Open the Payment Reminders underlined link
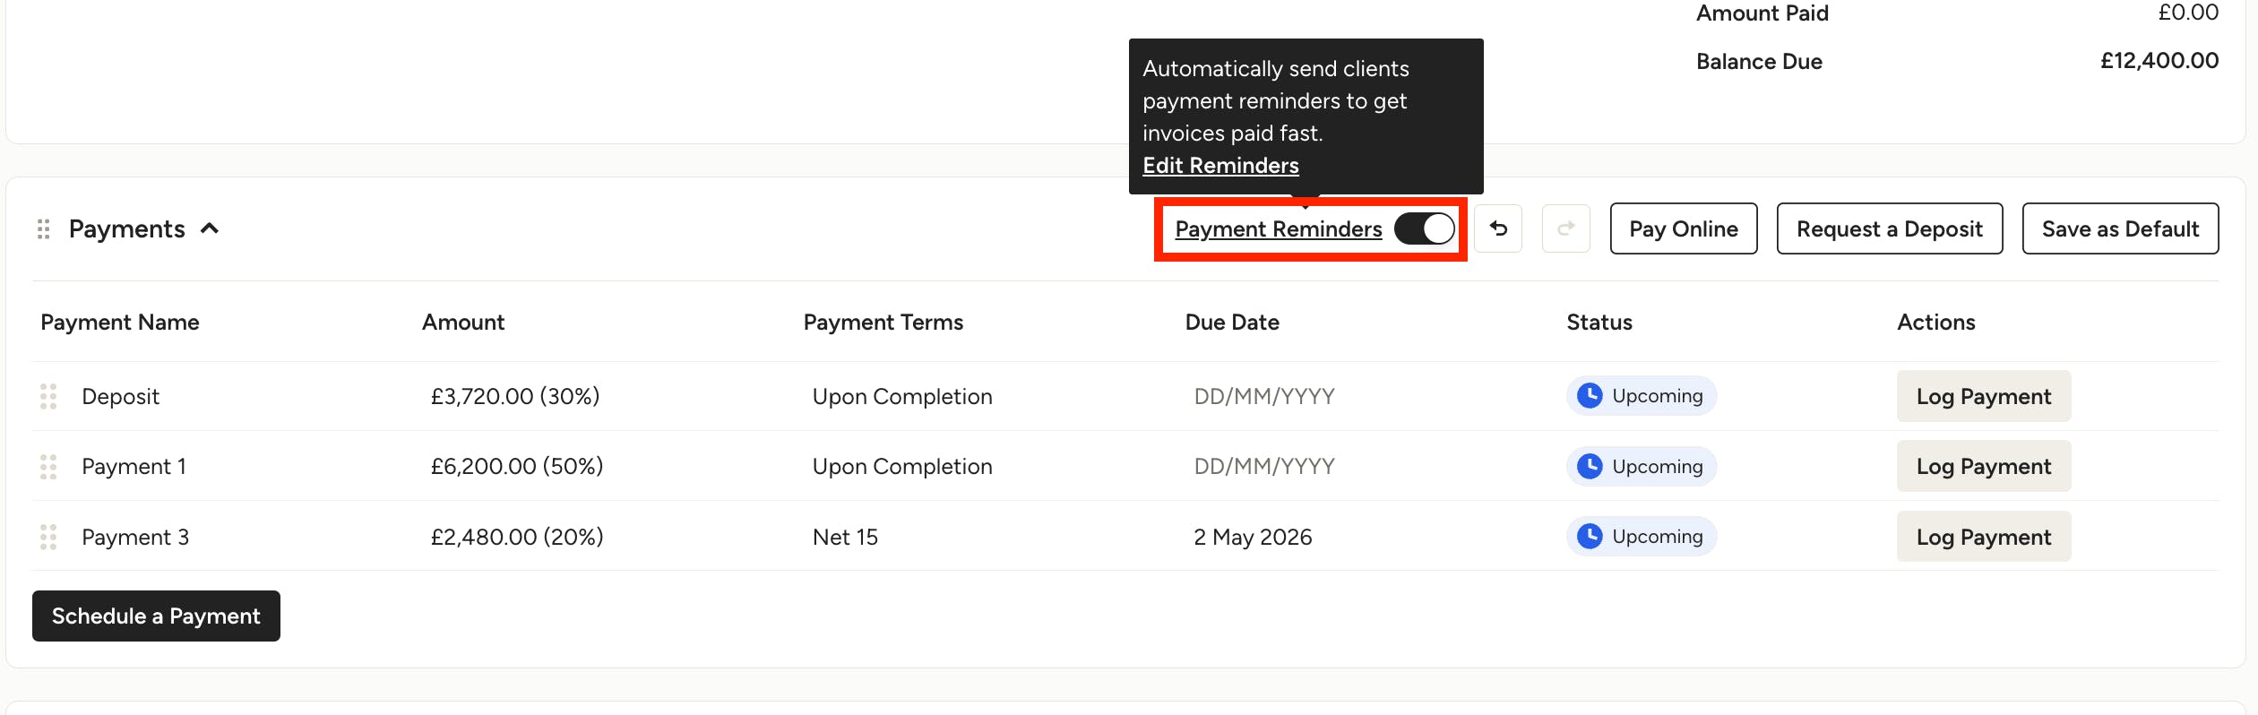The width and height of the screenshot is (2258, 715). pos(1279,228)
